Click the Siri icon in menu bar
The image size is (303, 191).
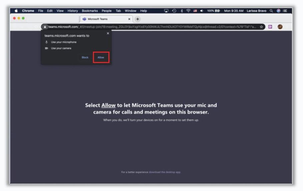[x=278, y=11]
